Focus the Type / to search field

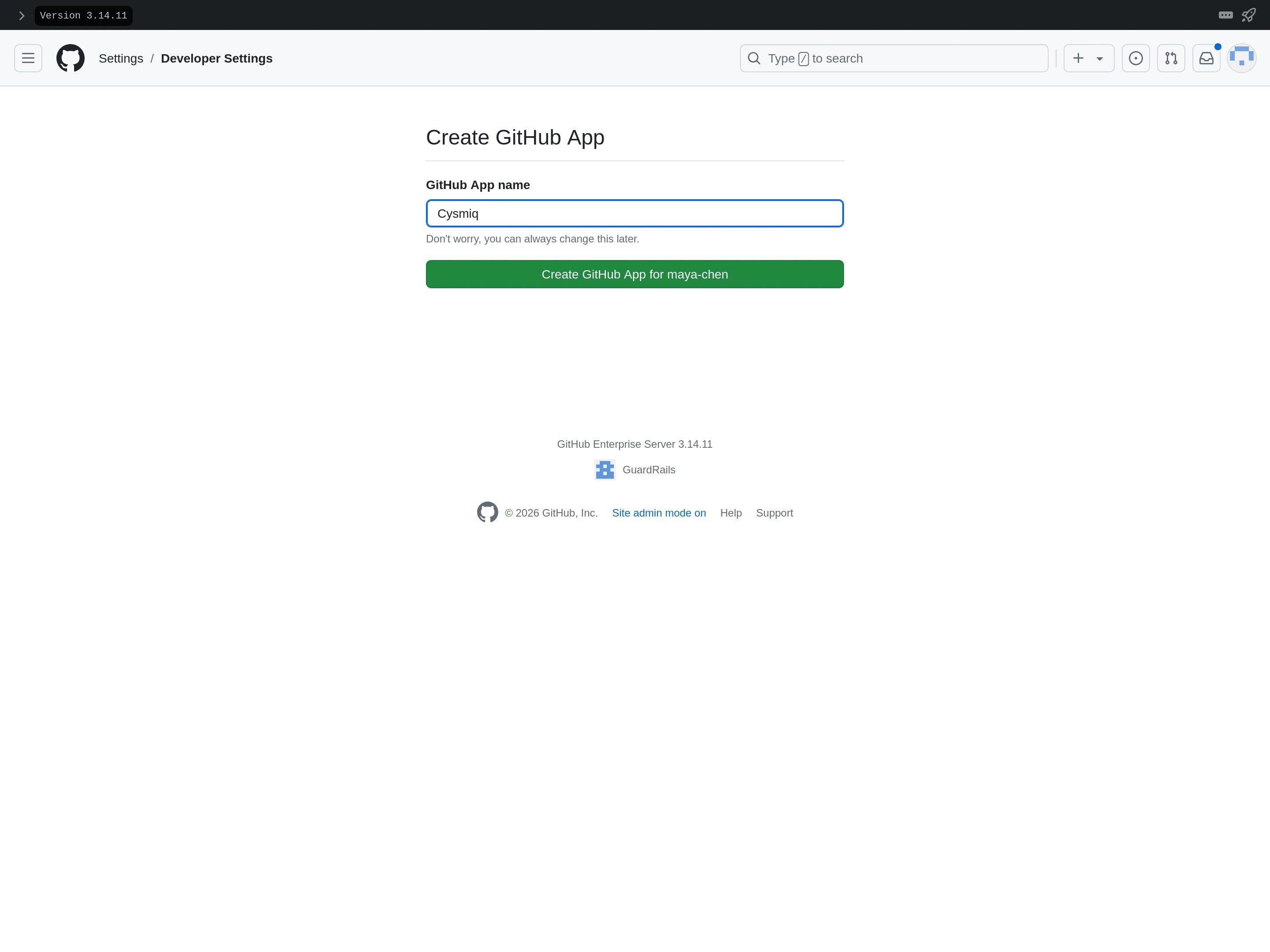click(x=894, y=59)
